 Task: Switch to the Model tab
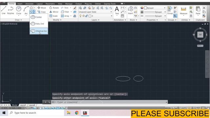tap(15, 105)
